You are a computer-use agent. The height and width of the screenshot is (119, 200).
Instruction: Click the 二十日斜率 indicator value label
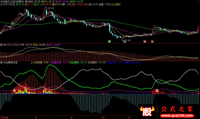pyautogui.click(x=39, y=62)
